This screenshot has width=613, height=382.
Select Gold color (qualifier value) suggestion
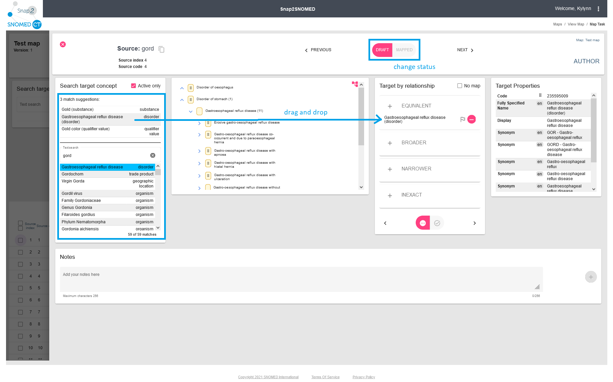tap(110, 131)
